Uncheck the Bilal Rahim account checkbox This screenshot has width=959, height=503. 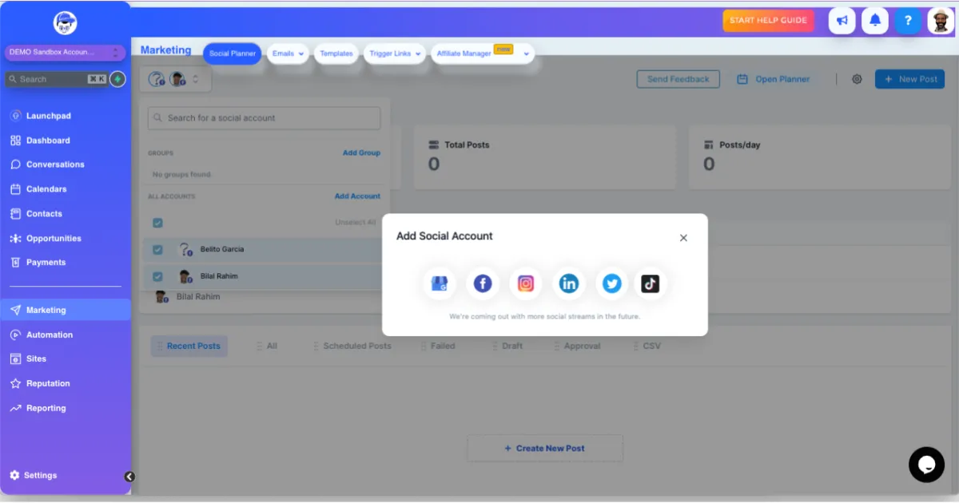(x=157, y=276)
